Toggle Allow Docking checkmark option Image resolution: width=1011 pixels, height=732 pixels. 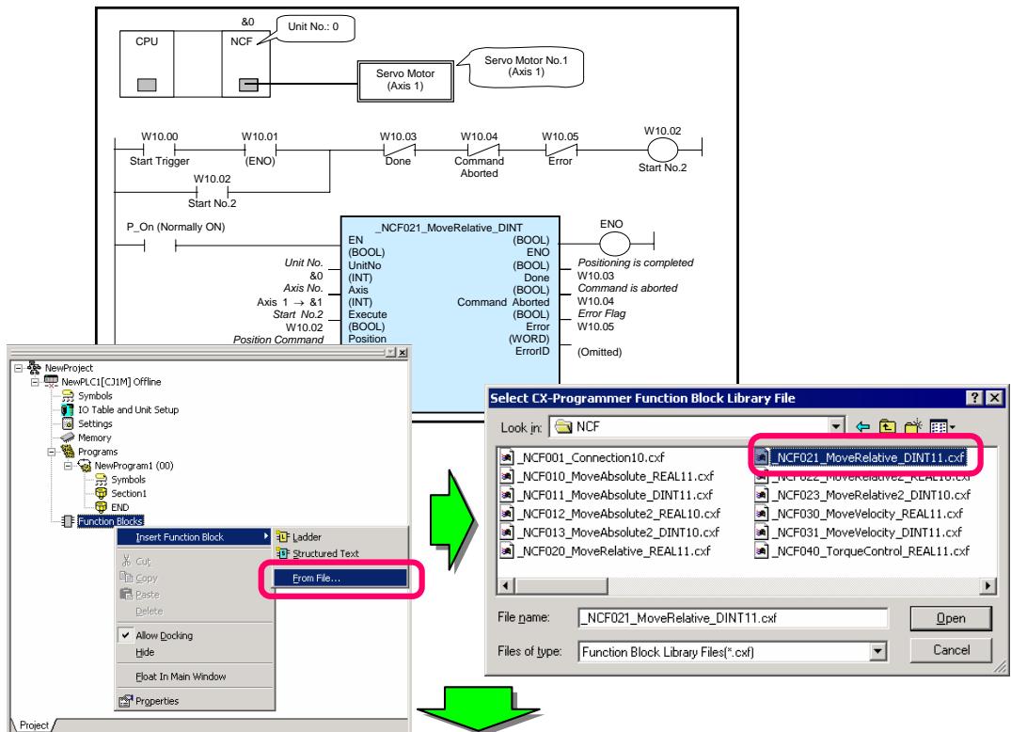click(x=194, y=635)
